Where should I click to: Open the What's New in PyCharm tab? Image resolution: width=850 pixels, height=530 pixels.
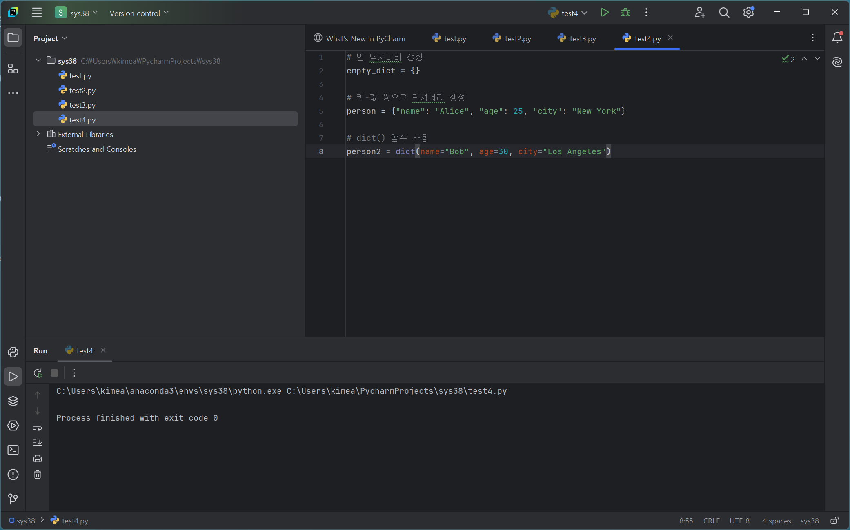point(360,38)
